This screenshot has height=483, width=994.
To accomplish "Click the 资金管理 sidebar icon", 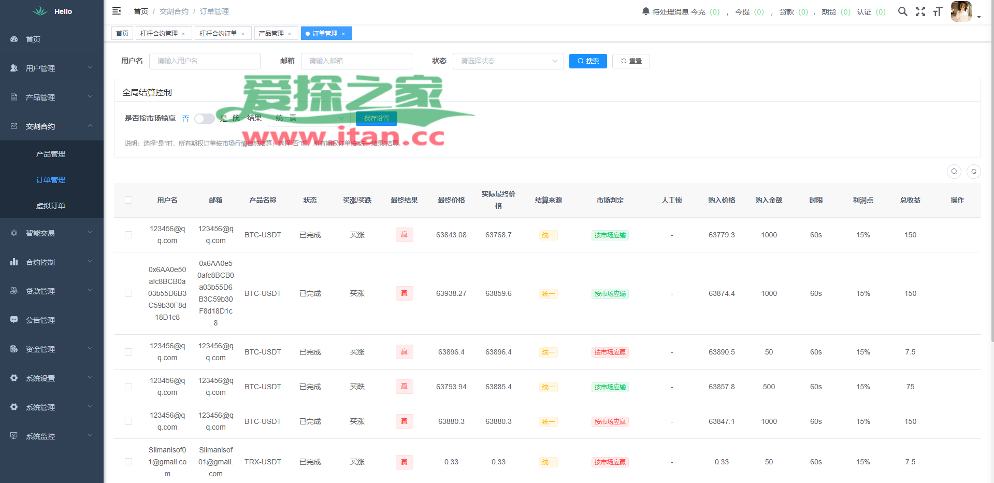I will pos(14,349).
